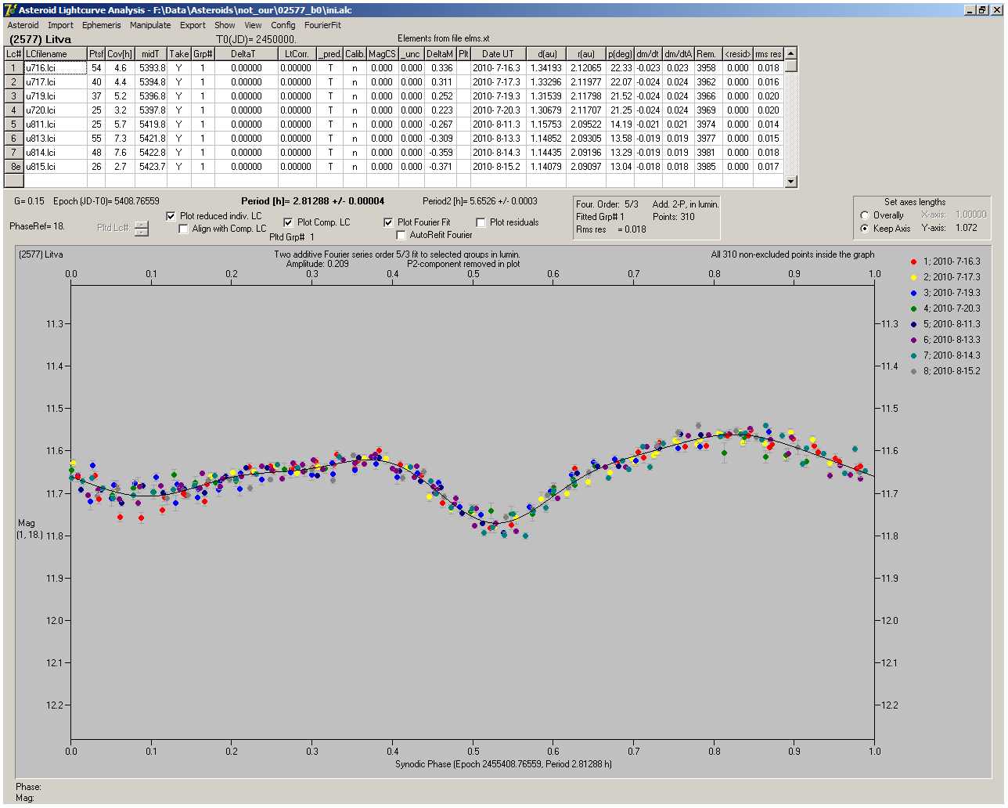Click the Four. Order: 5/3 text
Image resolution: width=1008 pixels, height=808 pixels.
pyautogui.click(x=607, y=204)
